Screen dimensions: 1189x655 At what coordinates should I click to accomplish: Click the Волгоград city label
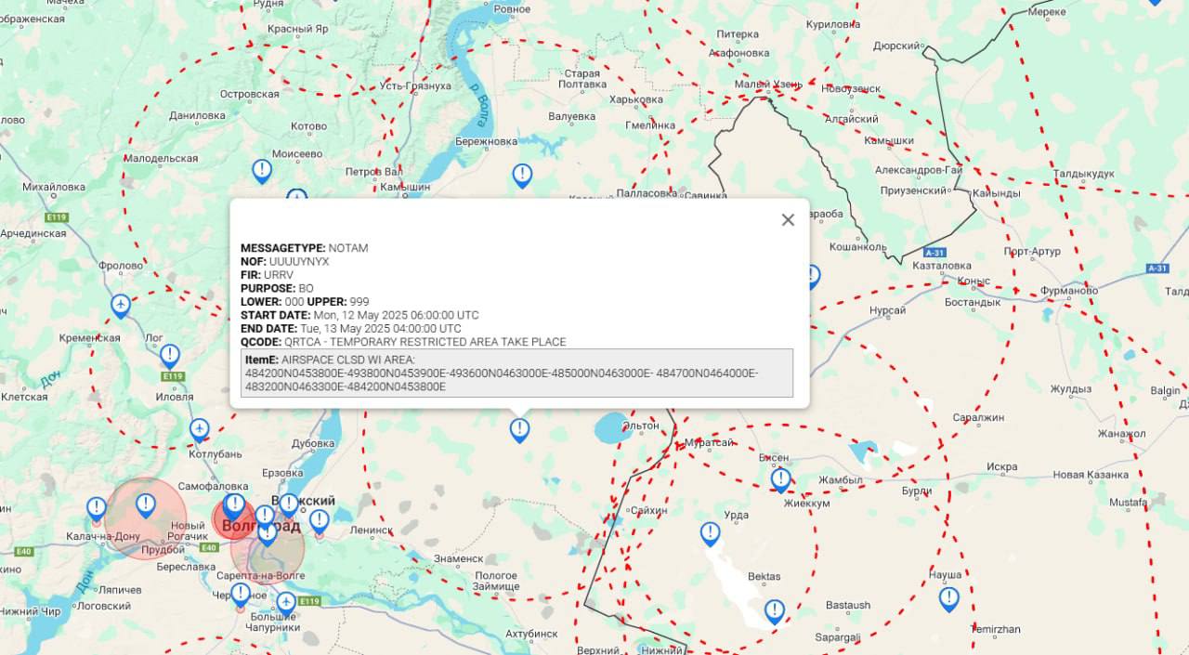[261, 527]
